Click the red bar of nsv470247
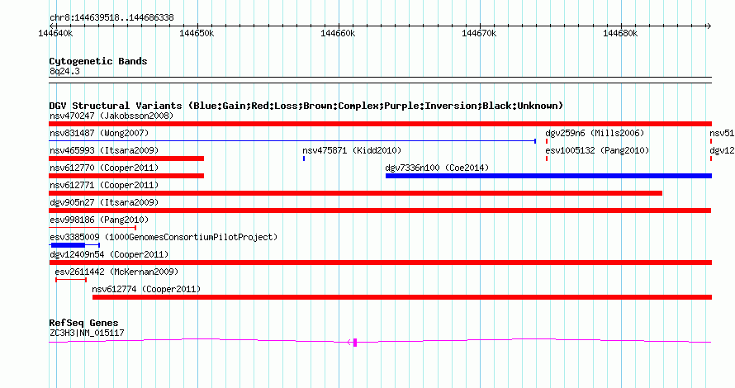 [380, 124]
